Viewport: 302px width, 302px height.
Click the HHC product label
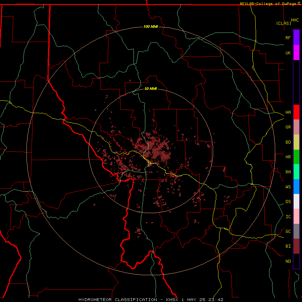(295, 20)
